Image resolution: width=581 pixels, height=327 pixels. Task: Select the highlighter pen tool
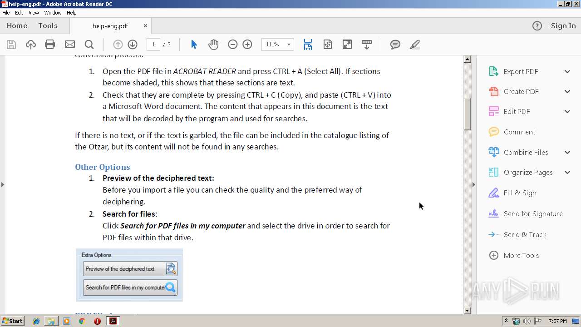(414, 45)
